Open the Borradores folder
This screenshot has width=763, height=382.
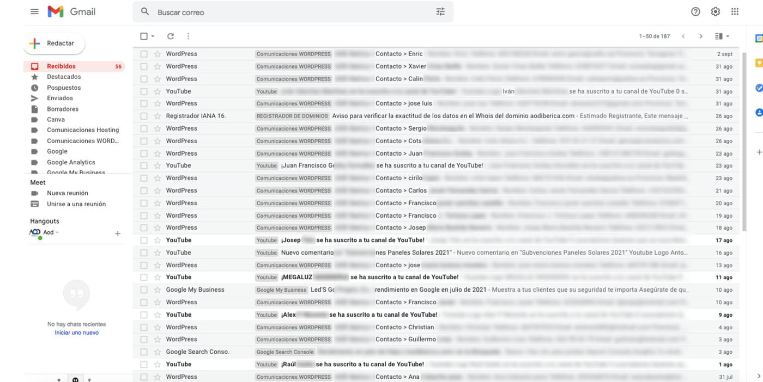[63, 109]
